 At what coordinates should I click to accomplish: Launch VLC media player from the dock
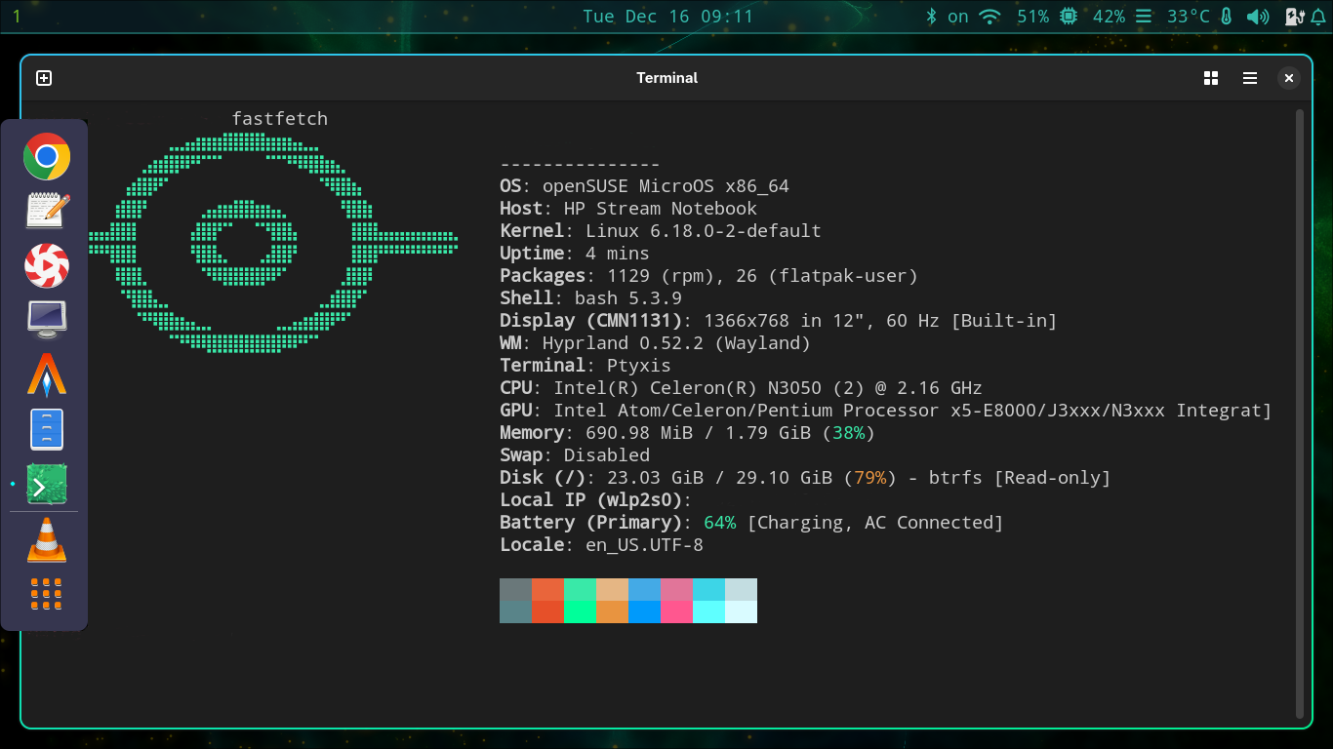click(x=47, y=540)
